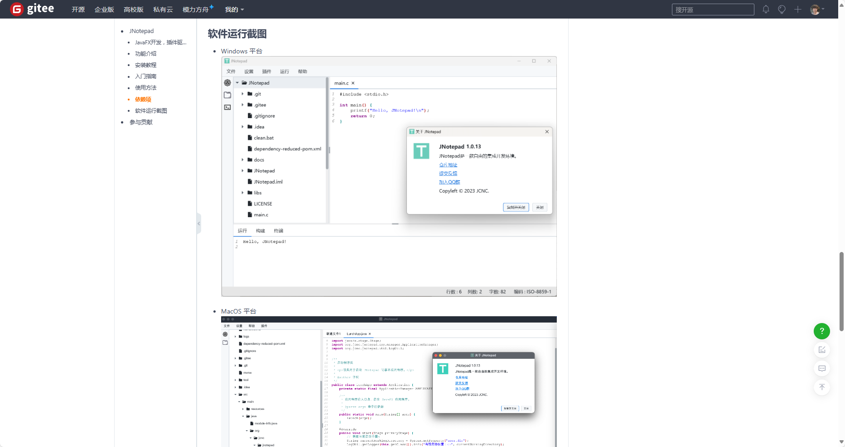Click the plus icon to create new
The image size is (845, 447).
click(x=798, y=10)
